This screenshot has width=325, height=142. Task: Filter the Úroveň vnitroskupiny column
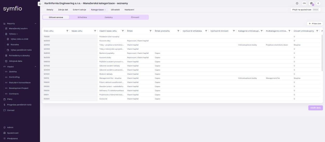(x=317, y=31)
